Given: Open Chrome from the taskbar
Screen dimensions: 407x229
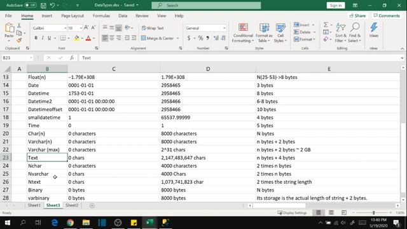Looking at the screenshot, I should coord(70,223).
